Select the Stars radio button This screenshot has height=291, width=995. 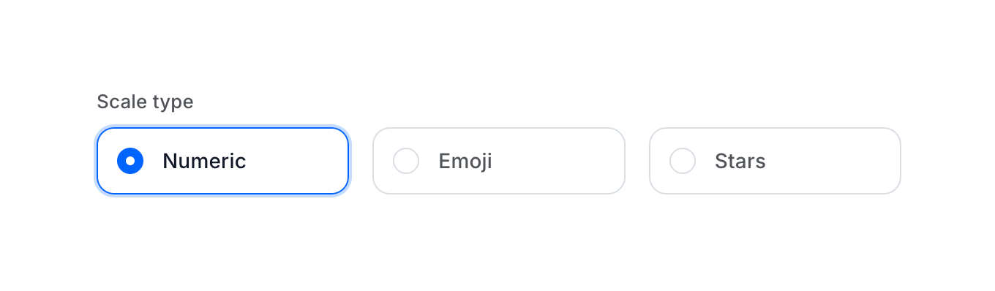click(683, 161)
